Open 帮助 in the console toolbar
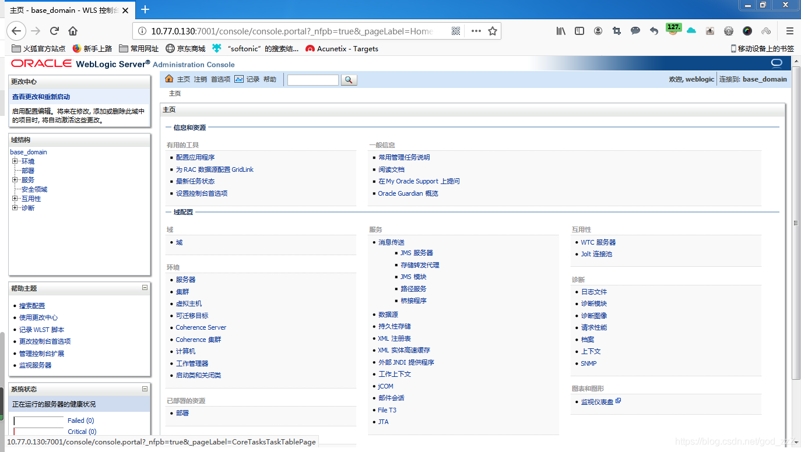Screen dimensions: 801x452 click(270, 79)
